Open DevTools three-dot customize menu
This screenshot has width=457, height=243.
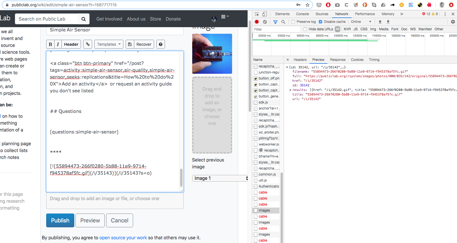pyautogui.click(x=445, y=14)
